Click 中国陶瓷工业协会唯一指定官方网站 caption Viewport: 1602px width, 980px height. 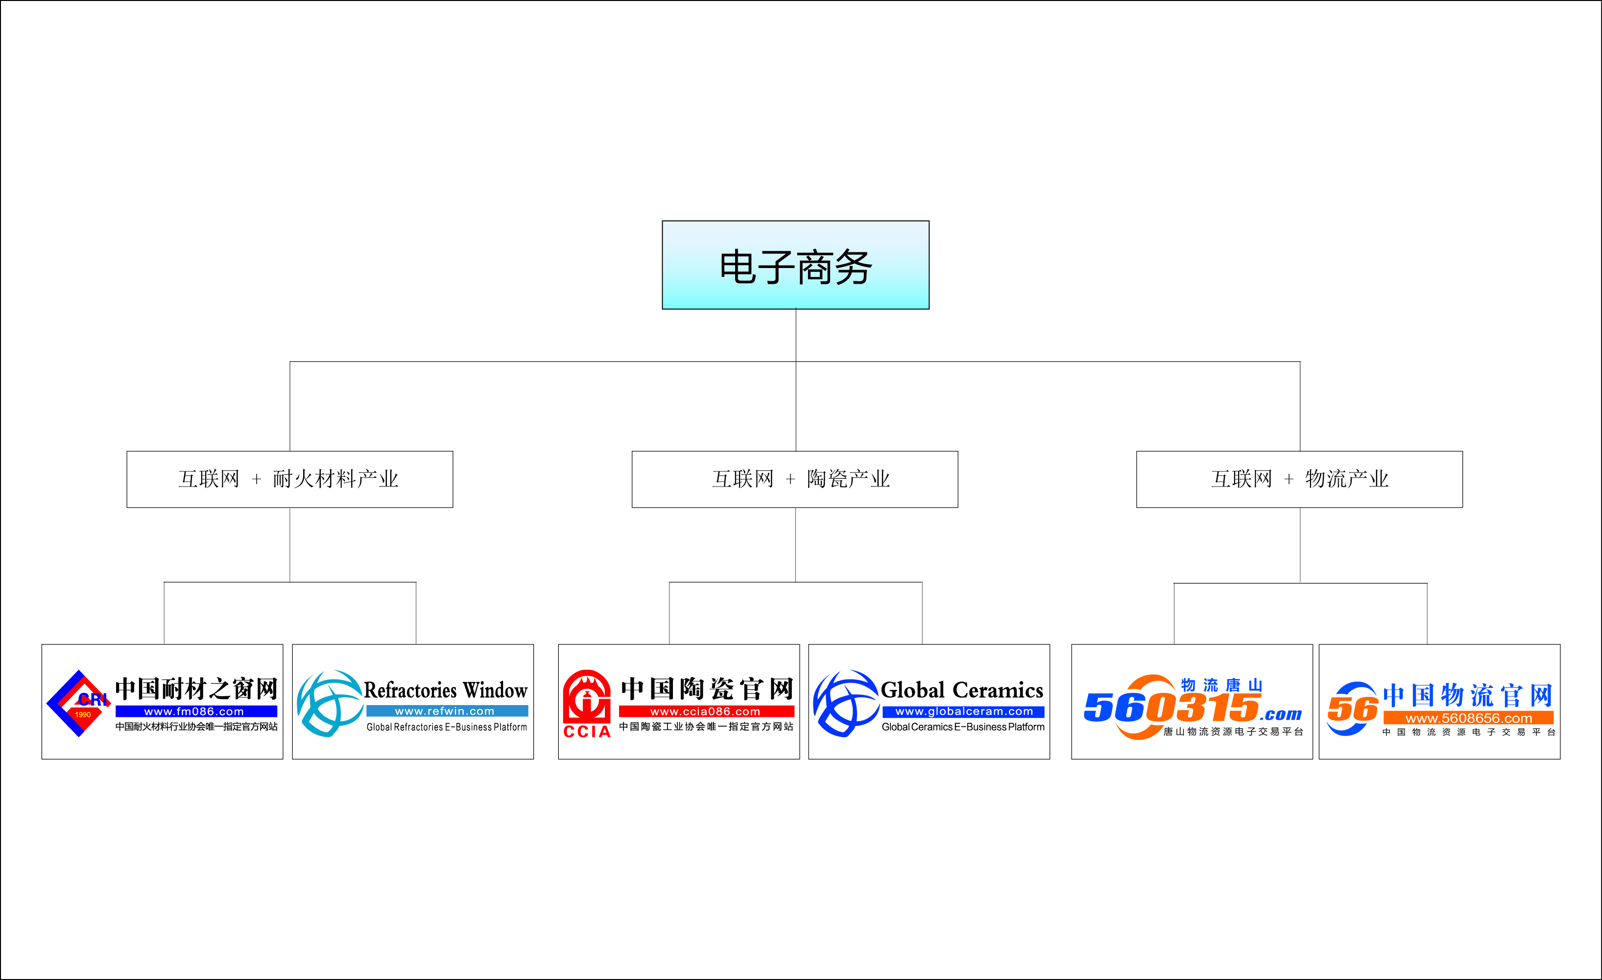[x=706, y=726]
